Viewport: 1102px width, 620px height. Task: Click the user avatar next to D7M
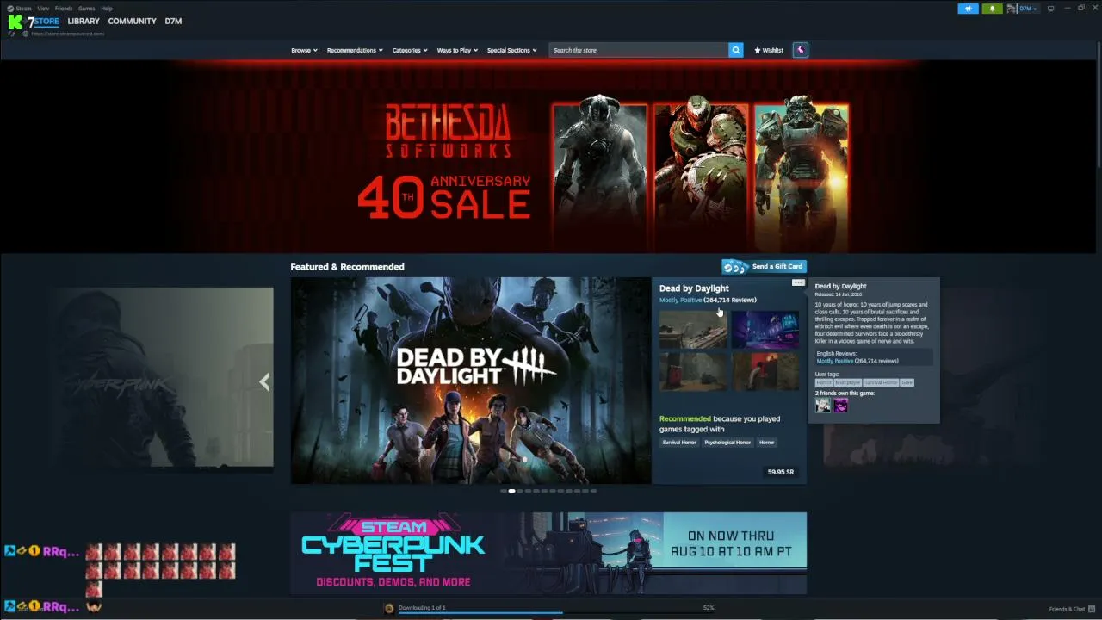pos(1012,9)
